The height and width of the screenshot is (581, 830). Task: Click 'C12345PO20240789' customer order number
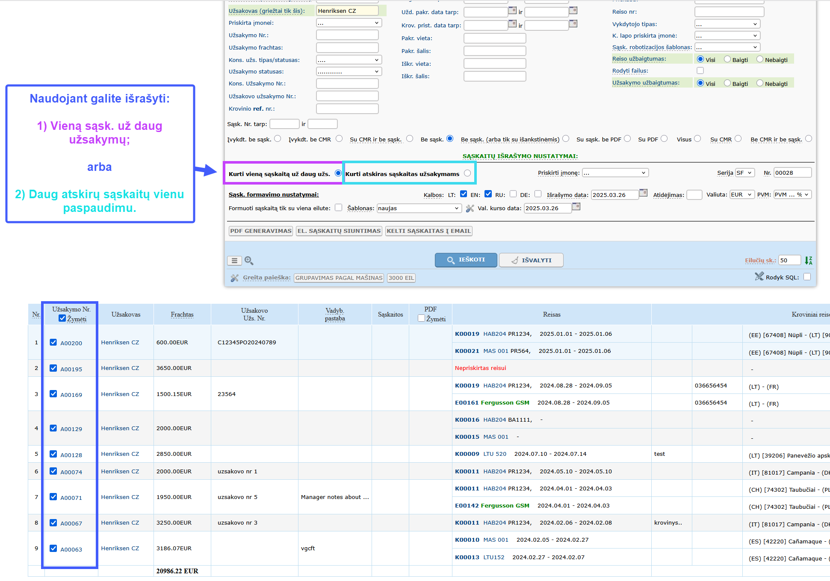click(247, 343)
